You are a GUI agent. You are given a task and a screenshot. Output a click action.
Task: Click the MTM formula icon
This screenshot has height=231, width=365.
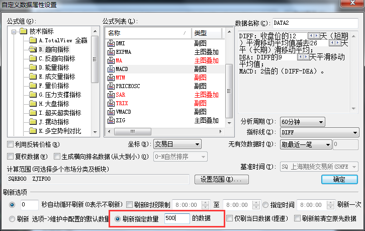coord(111,78)
